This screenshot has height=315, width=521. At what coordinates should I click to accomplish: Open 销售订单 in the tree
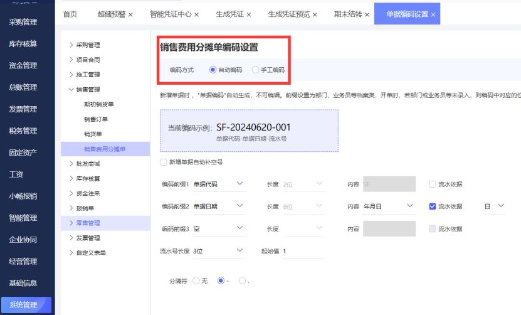(x=96, y=119)
